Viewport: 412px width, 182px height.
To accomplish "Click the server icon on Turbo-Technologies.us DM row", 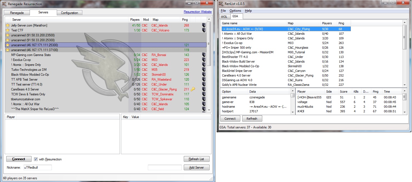I will click(204, 70).
